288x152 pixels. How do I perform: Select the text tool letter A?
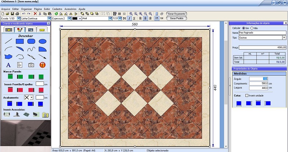click(x=8, y=65)
